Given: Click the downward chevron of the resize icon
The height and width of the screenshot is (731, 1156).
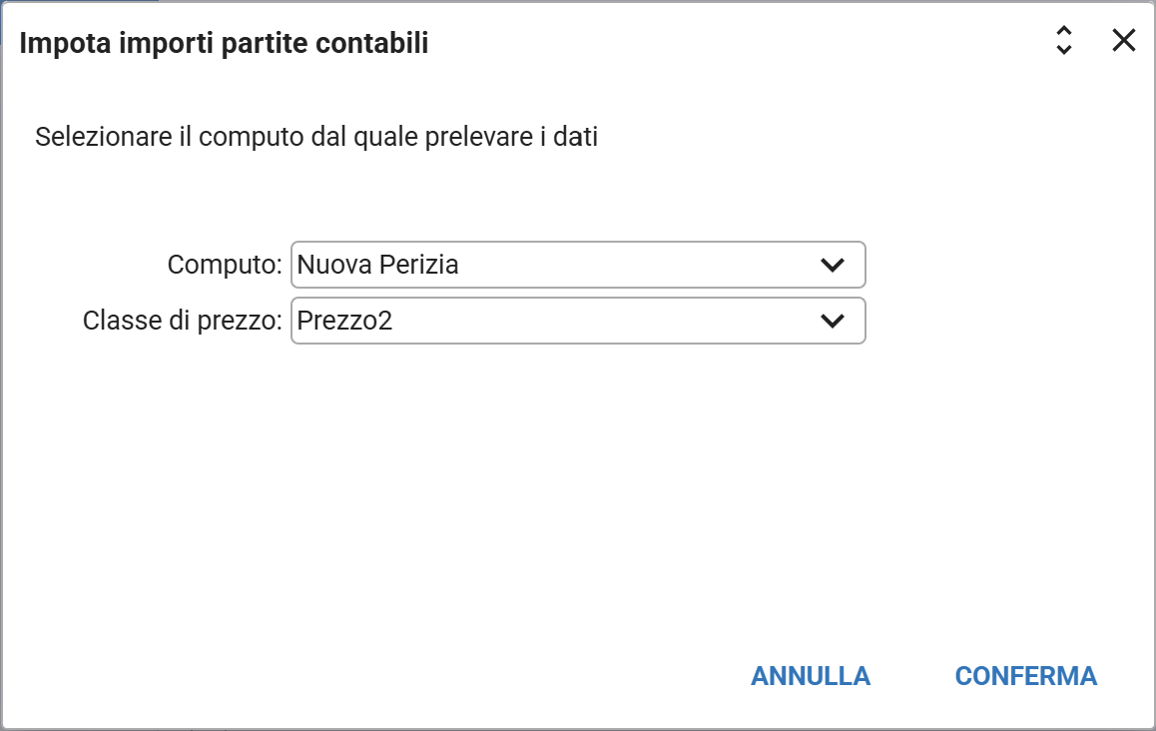Looking at the screenshot, I should pyautogui.click(x=1064, y=49).
